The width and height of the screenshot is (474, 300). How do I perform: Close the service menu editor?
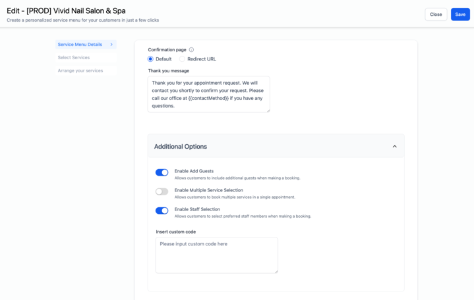click(x=436, y=14)
